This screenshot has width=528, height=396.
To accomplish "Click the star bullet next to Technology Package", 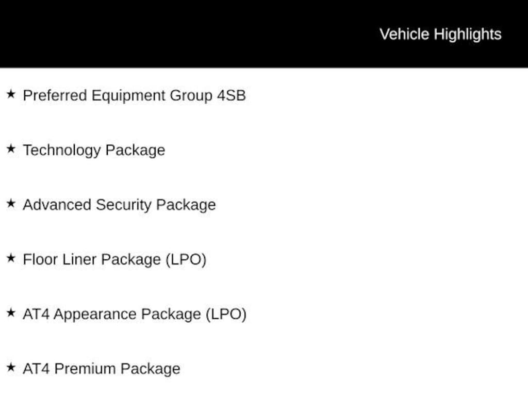I will (11, 148).
